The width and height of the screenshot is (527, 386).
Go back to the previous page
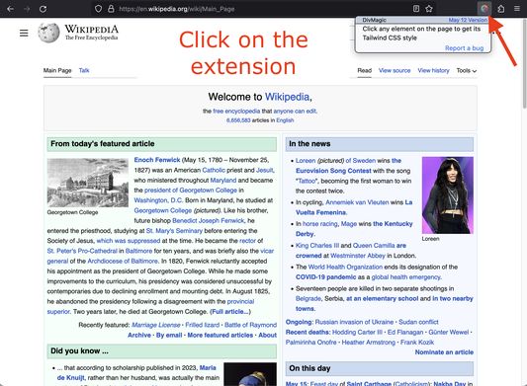(11, 9)
